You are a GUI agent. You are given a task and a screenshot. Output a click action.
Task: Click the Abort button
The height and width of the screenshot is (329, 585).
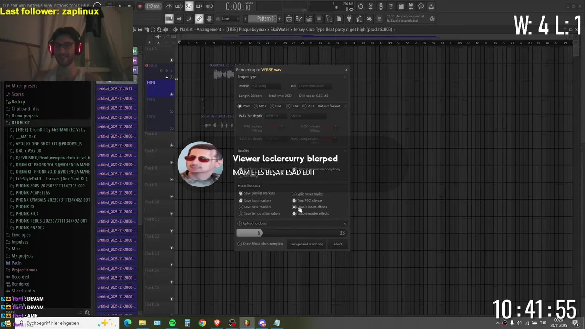click(338, 244)
